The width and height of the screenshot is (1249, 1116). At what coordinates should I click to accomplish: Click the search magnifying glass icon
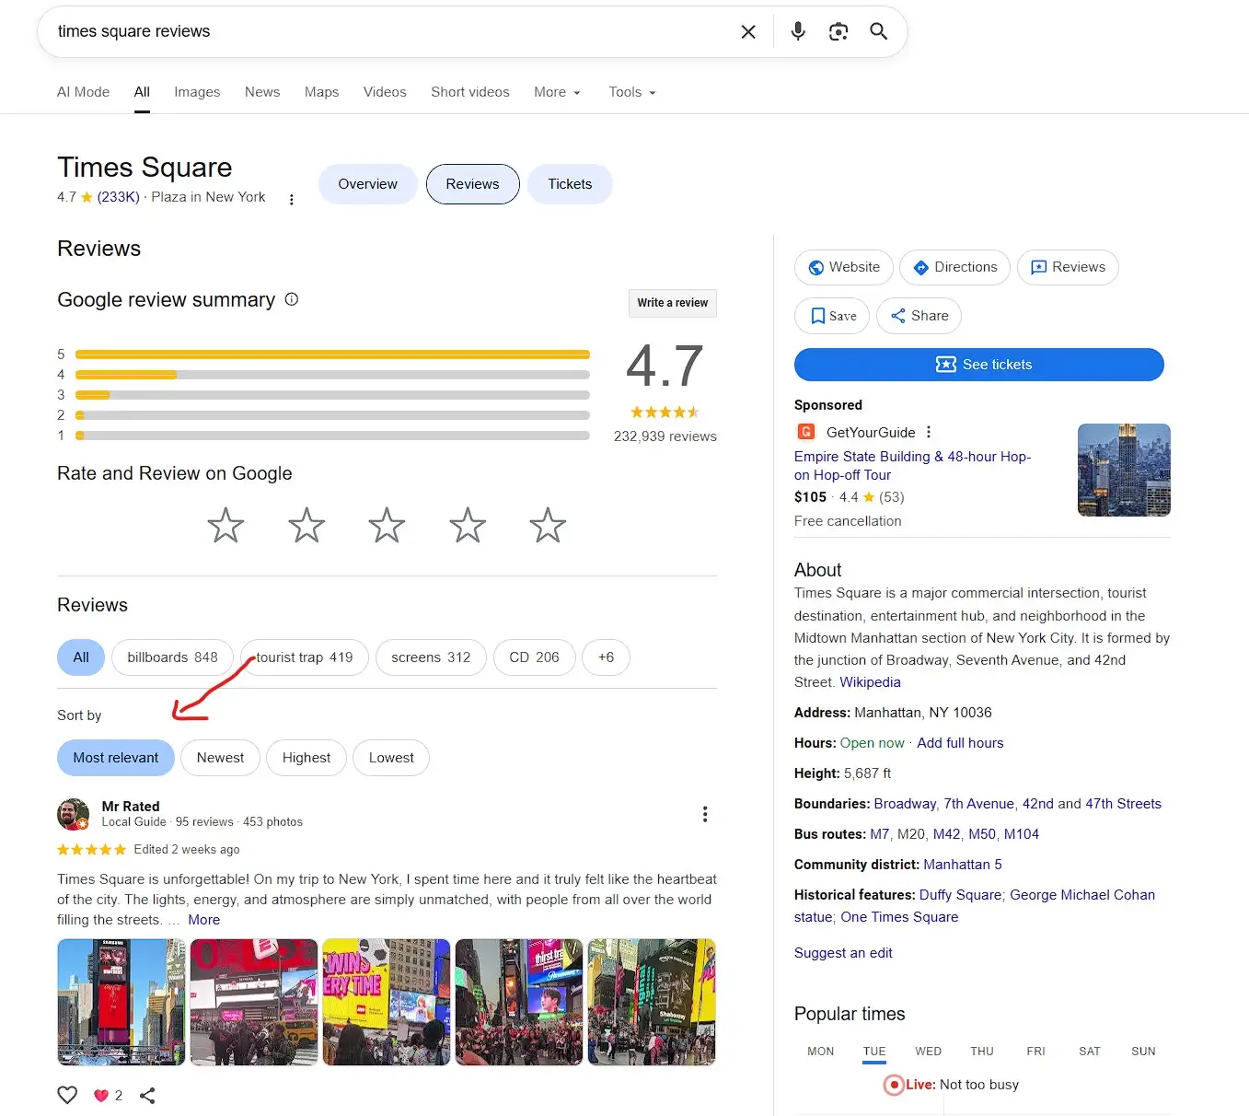click(x=877, y=30)
